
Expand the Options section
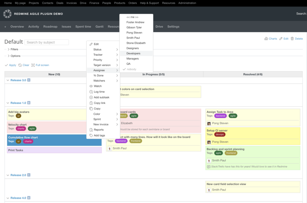tap(8, 56)
